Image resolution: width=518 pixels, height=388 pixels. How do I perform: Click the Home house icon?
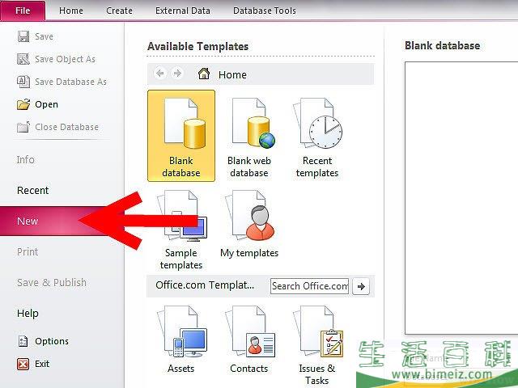coord(204,74)
